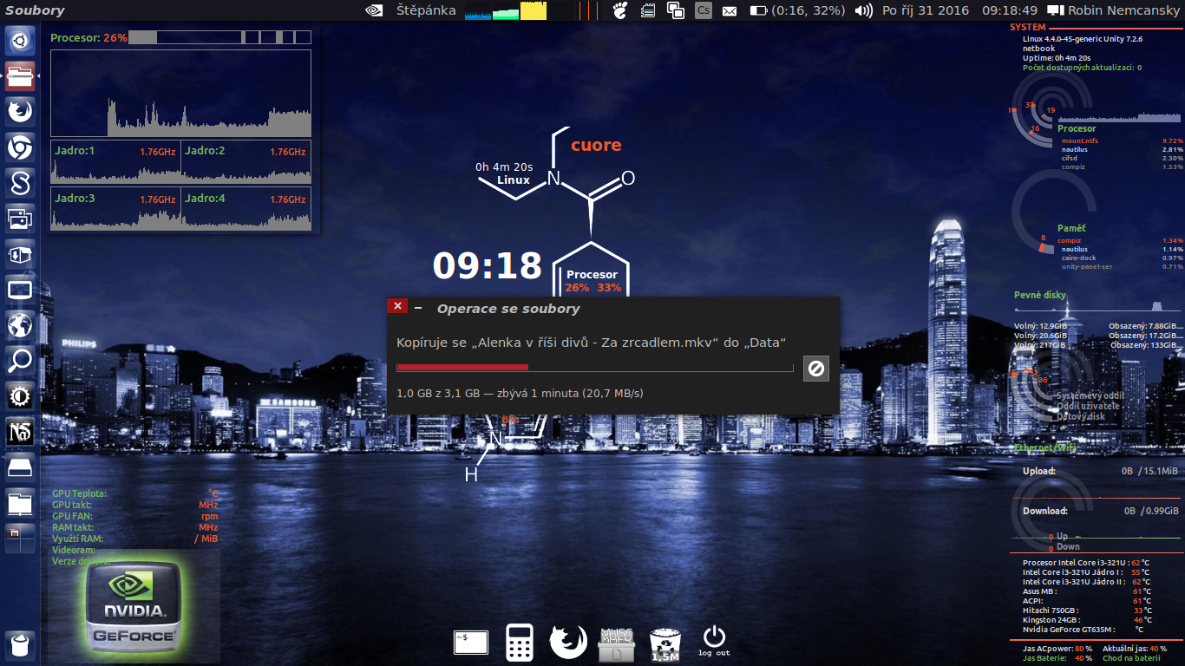The height and width of the screenshot is (666, 1185).
Task: Open the Cs keyboard layout menu
Action: pos(704,10)
